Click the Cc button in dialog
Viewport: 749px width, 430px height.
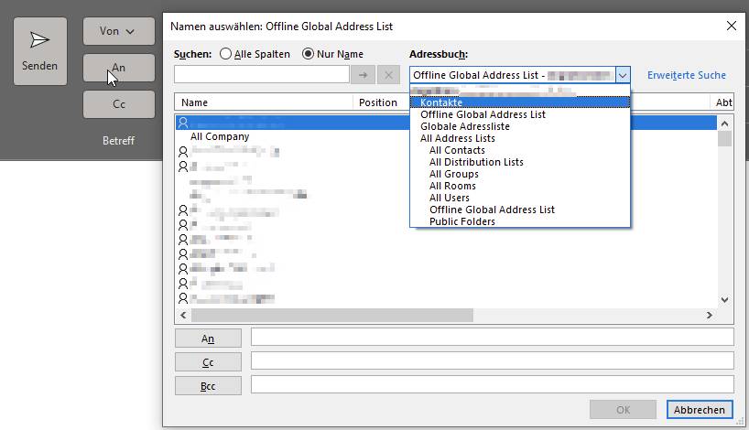208,361
